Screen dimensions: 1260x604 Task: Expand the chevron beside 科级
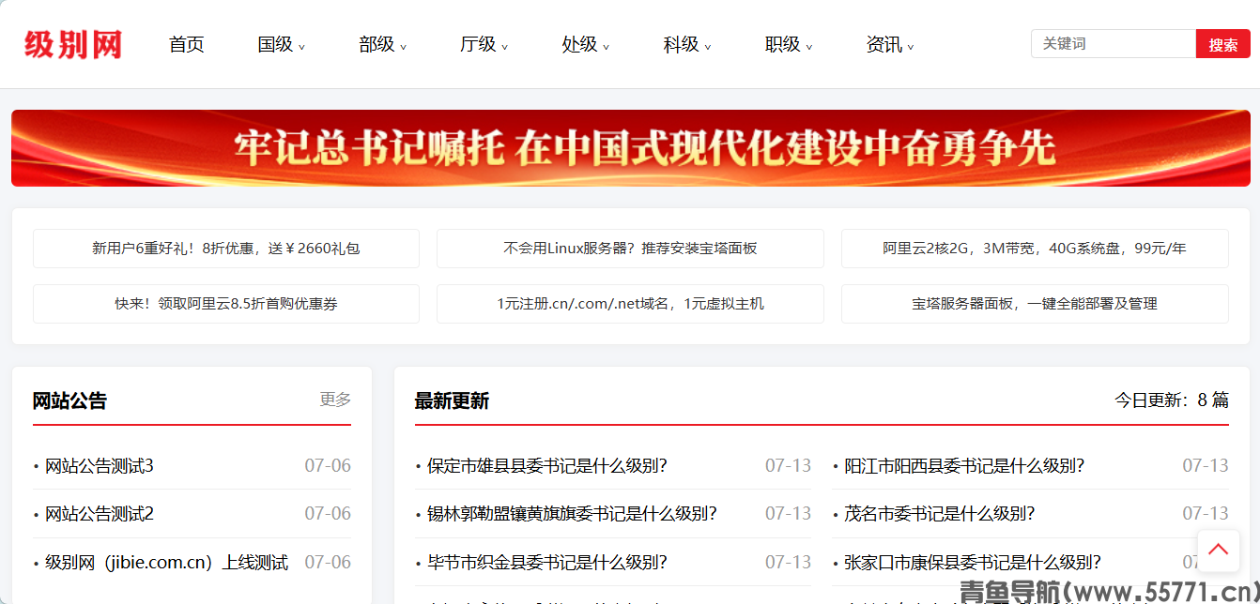coord(707,47)
